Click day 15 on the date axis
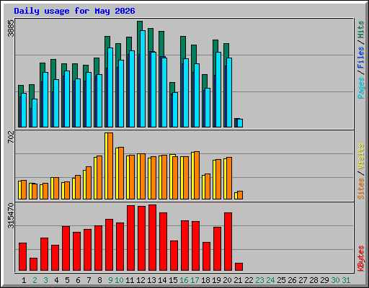Screen dimensions: 369x288 tap(173, 280)
